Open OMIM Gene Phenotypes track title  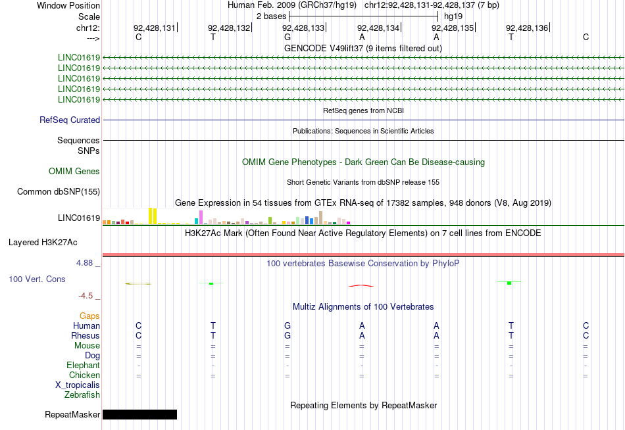coord(363,162)
